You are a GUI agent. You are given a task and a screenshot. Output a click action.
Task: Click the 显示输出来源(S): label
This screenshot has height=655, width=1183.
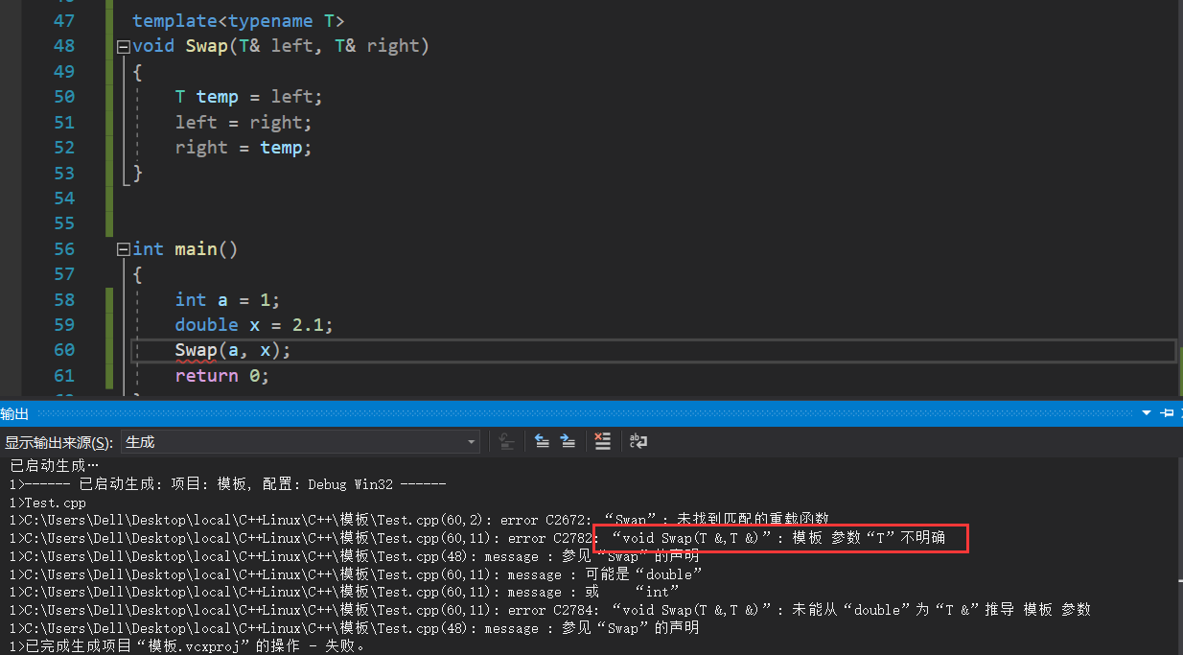tap(58, 442)
